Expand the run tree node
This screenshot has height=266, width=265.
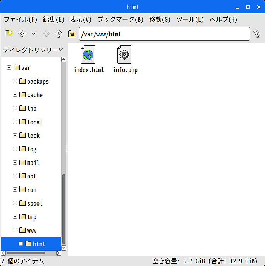[15, 189]
